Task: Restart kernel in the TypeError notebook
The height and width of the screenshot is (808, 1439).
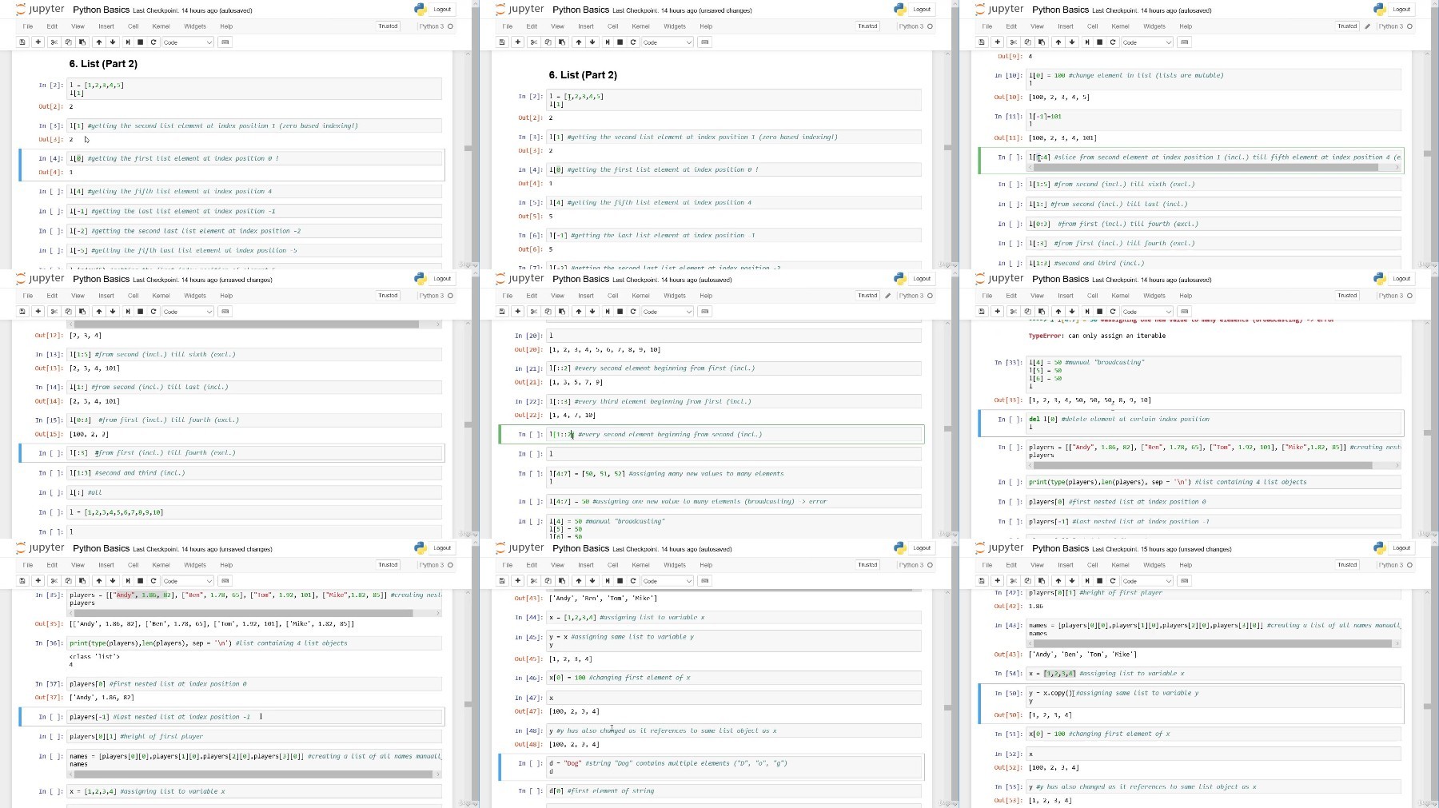Action: click(x=1113, y=311)
